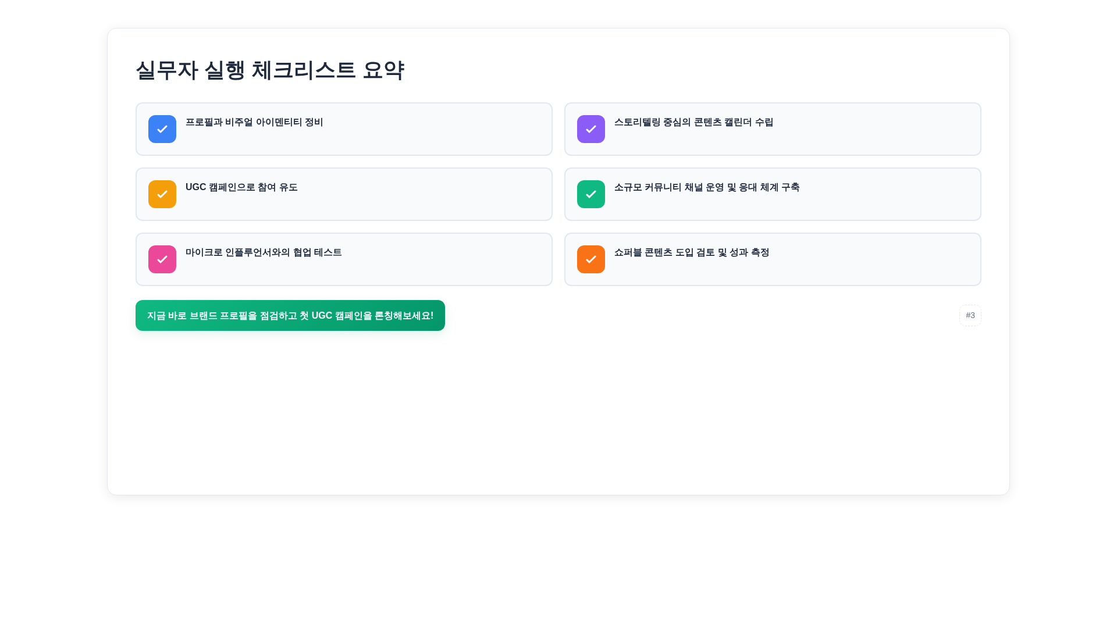This screenshot has height=628, width=1117.
Task: Select the pink color square on the influencer card
Action: point(162,259)
